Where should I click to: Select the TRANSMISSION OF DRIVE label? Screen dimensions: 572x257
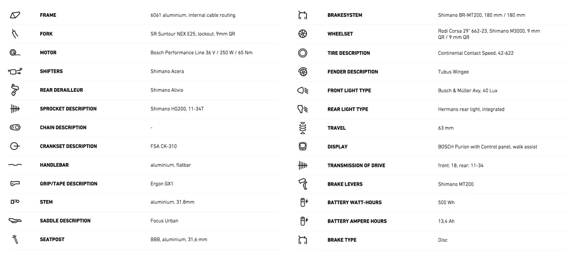point(356,165)
